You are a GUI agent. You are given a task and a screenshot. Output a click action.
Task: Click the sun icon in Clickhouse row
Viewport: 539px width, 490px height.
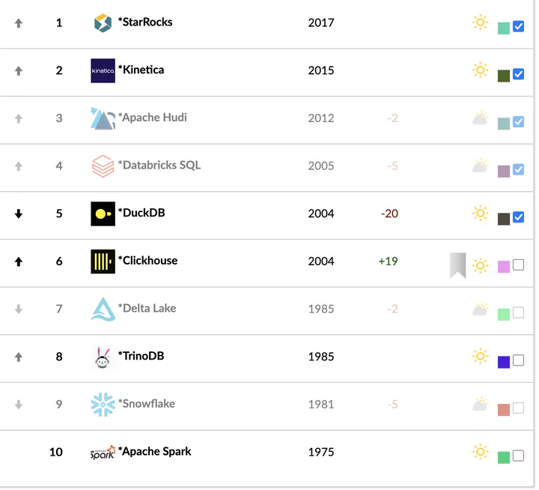click(480, 265)
